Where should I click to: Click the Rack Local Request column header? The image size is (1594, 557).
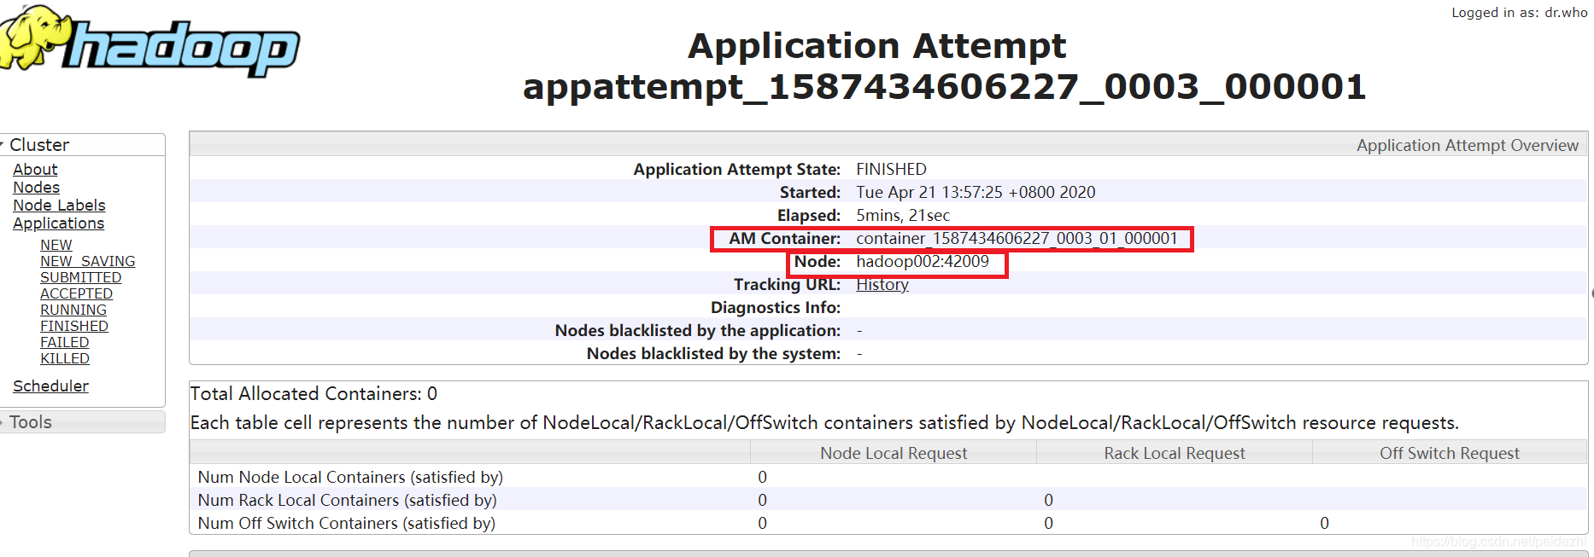point(1175,454)
